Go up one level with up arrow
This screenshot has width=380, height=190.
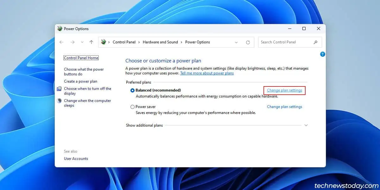[x=91, y=42]
